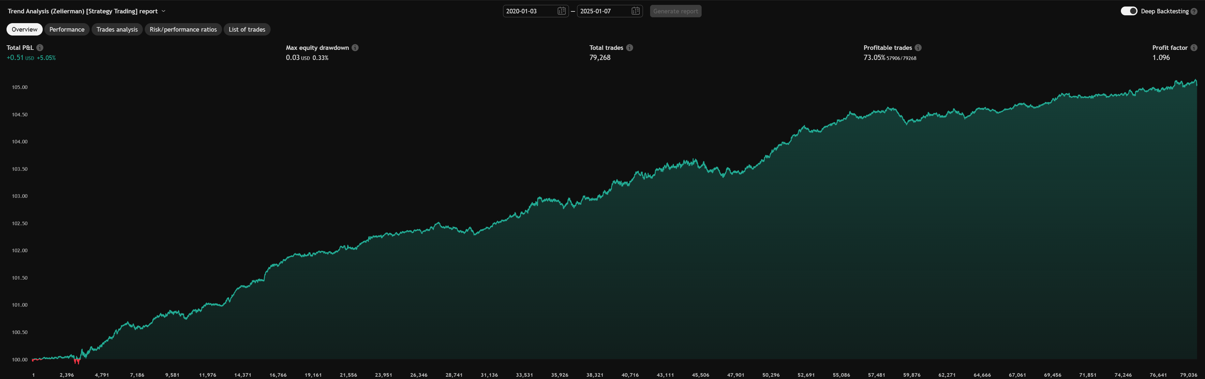Viewport: 1205px width, 379px height.
Task: Click info icon next to Total P&L
Action: pyautogui.click(x=40, y=48)
